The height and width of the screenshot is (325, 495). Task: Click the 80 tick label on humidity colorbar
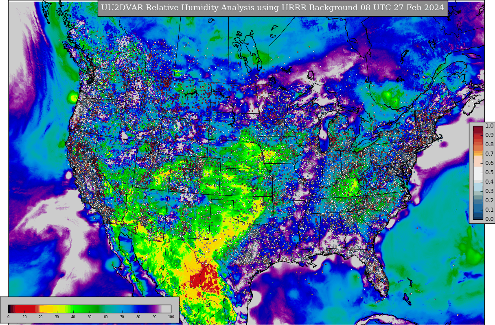[138, 317]
